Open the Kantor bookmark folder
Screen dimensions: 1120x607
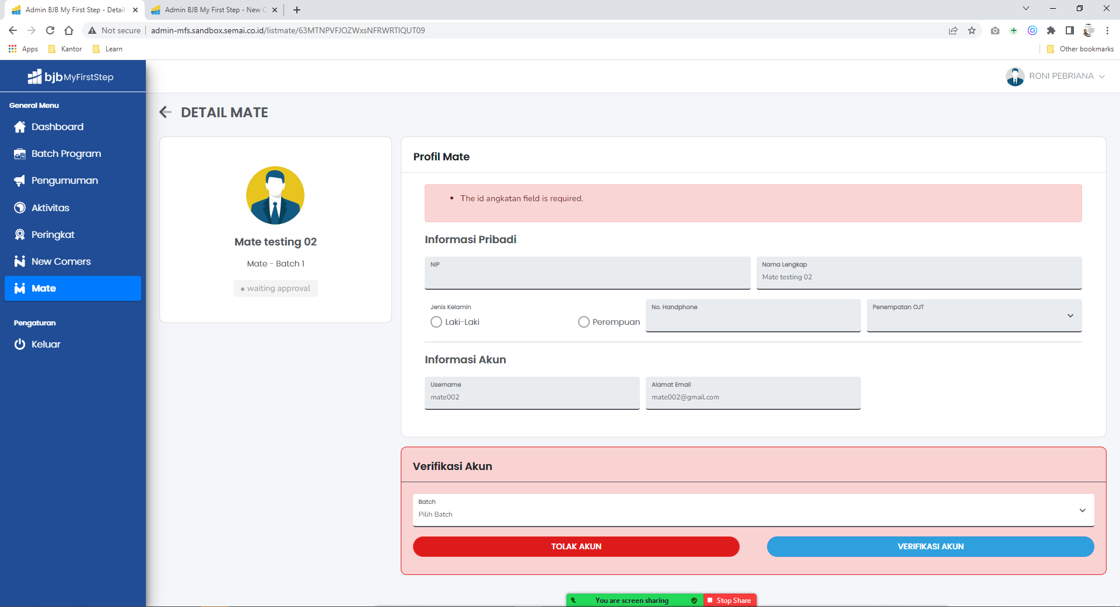65,49
